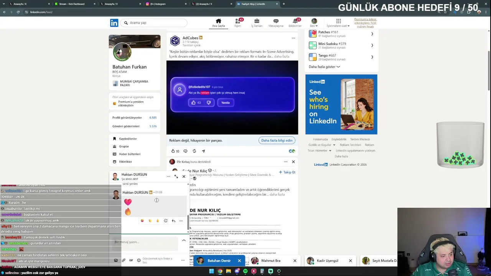Open Profili görüntüleyenler stat
This screenshot has height=276, width=491.
[x=135, y=118]
